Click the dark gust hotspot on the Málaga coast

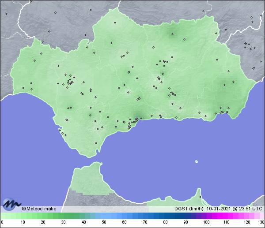pos(137,117)
